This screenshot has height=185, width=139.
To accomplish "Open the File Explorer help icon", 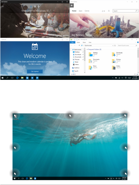I will 138,42.
